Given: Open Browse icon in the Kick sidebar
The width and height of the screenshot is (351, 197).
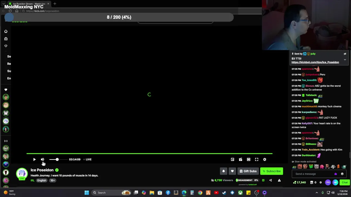Looking at the screenshot, I should click(6, 39).
